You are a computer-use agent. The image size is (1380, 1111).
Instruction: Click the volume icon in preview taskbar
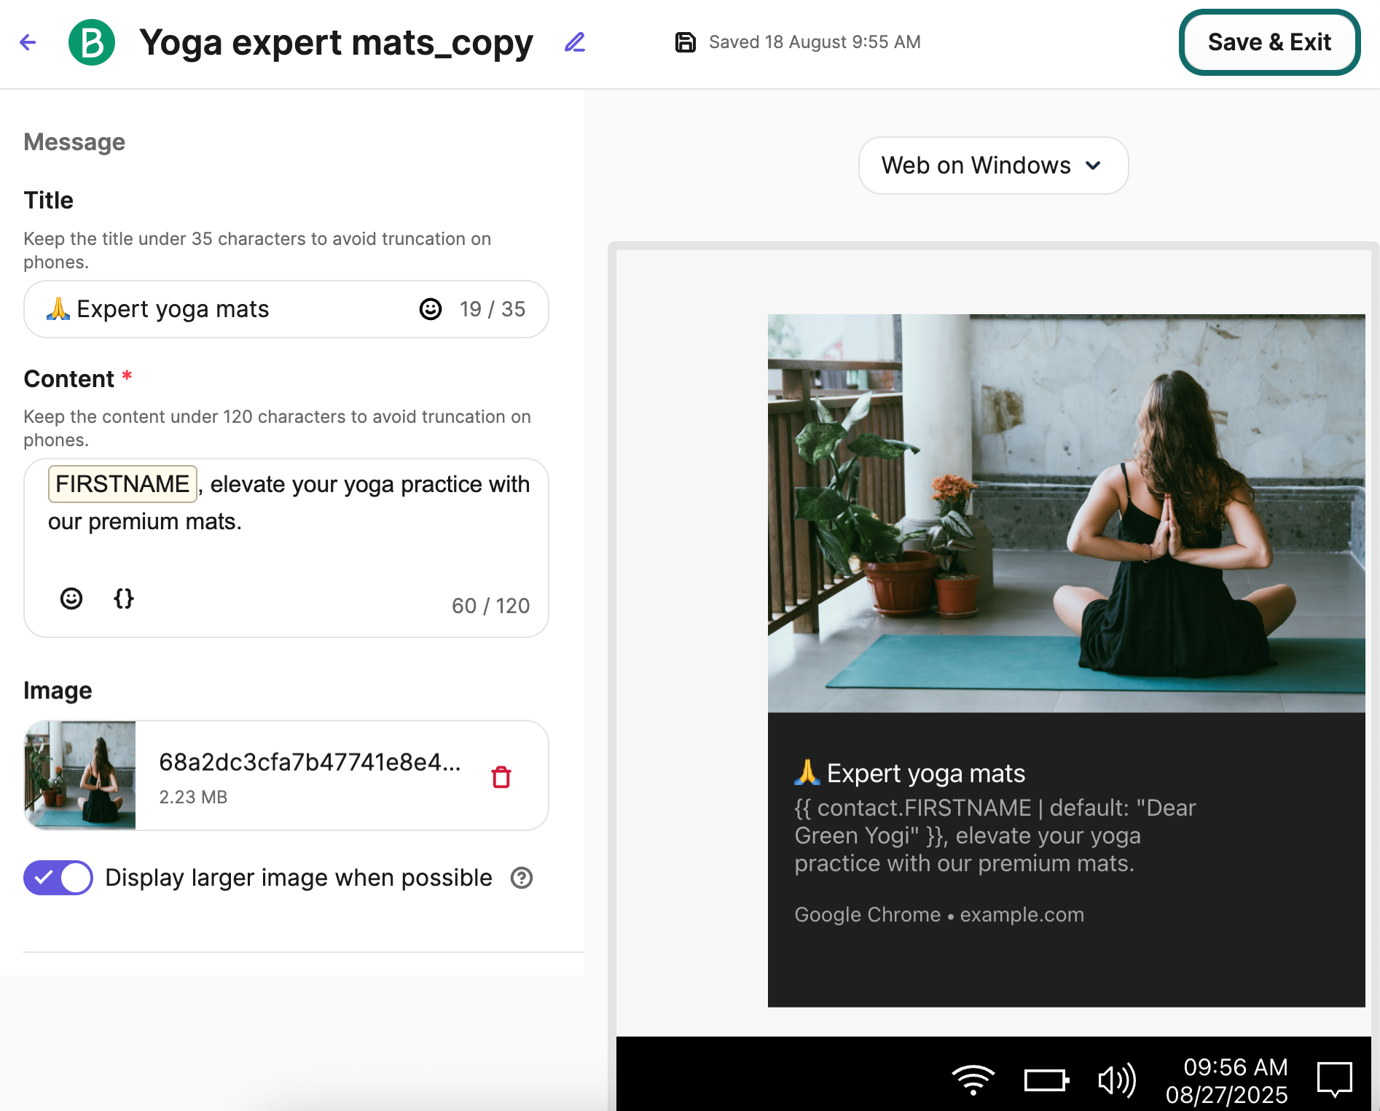click(x=1116, y=1080)
